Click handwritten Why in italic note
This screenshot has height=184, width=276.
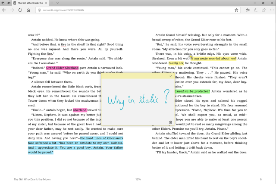pos(139,100)
